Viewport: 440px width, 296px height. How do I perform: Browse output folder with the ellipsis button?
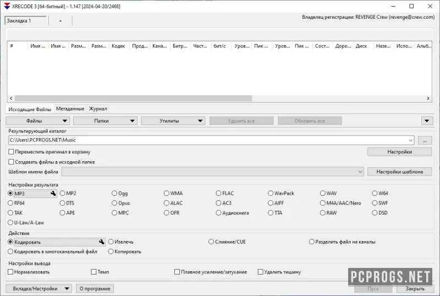click(x=425, y=140)
